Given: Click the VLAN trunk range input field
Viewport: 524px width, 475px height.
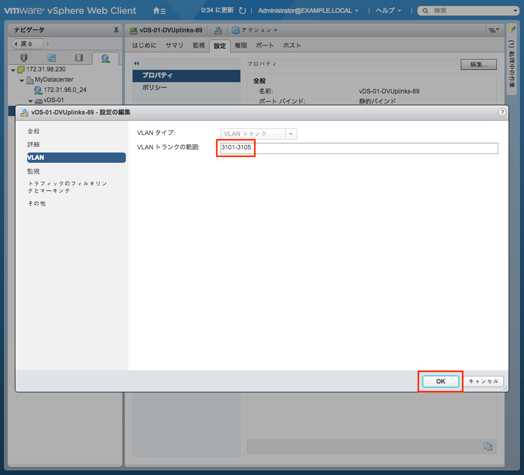Looking at the screenshot, I should tap(359, 148).
